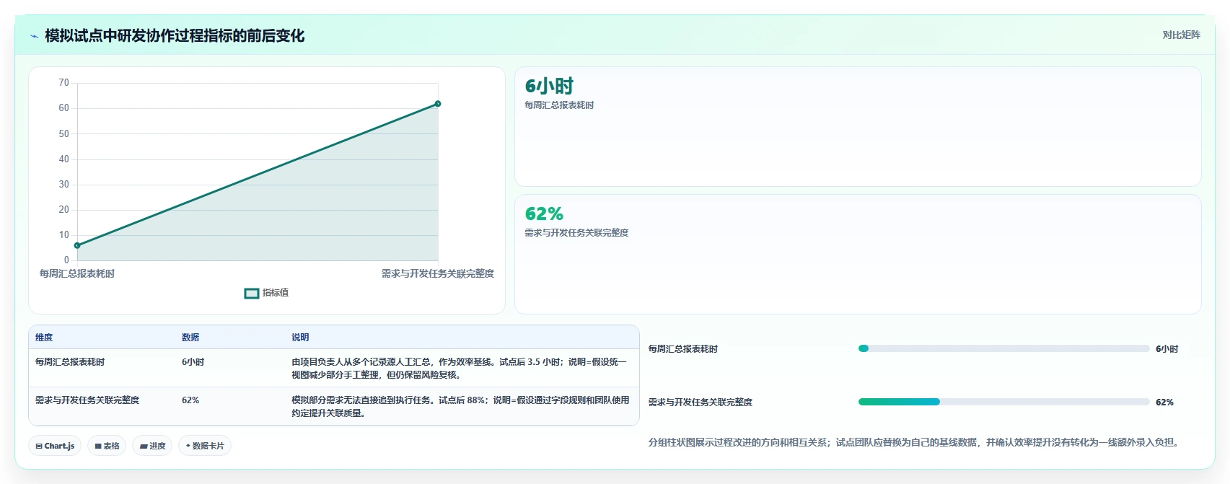Click the 需求与开发任务关联完整度 progress row label
The image size is (1230, 484).
point(700,402)
